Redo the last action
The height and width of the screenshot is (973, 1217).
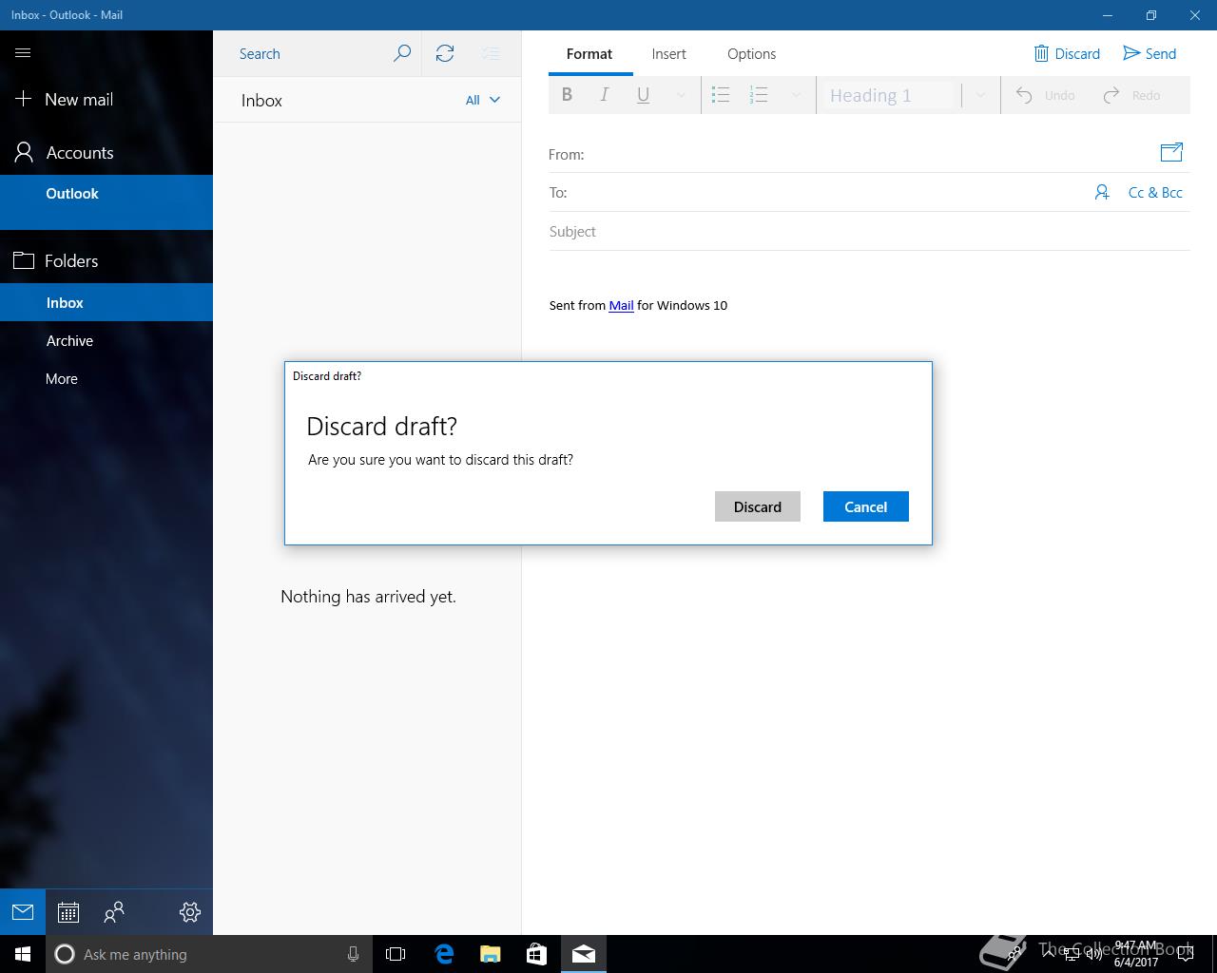point(1131,95)
